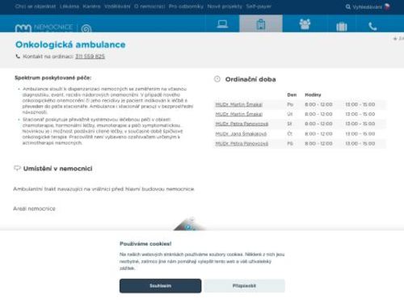404x303 pixels.
Task: Click the Umístění v nemocnici heading
Action: click(57, 169)
